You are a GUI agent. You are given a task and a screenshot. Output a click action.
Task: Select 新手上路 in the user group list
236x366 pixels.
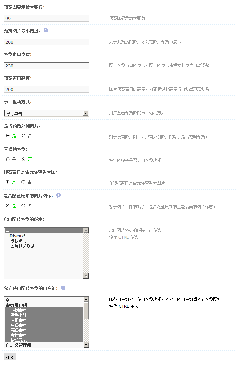click(44, 315)
